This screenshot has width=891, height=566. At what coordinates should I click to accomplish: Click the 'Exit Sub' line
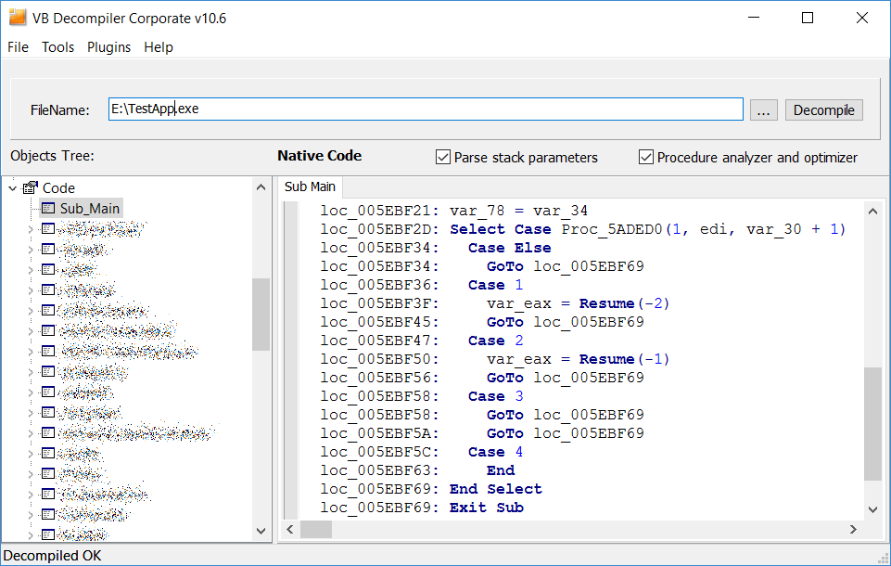pos(422,508)
